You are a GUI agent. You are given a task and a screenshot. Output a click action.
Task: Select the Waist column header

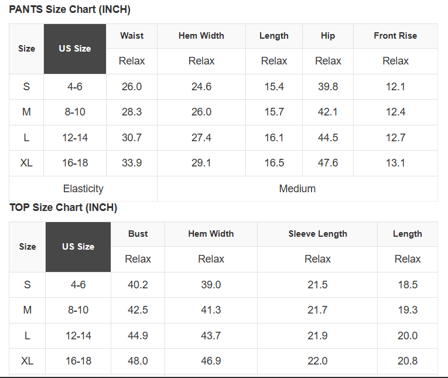click(132, 36)
